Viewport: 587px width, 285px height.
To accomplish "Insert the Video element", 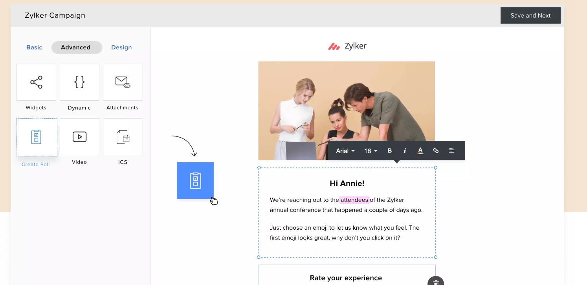I will click(x=79, y=137).
